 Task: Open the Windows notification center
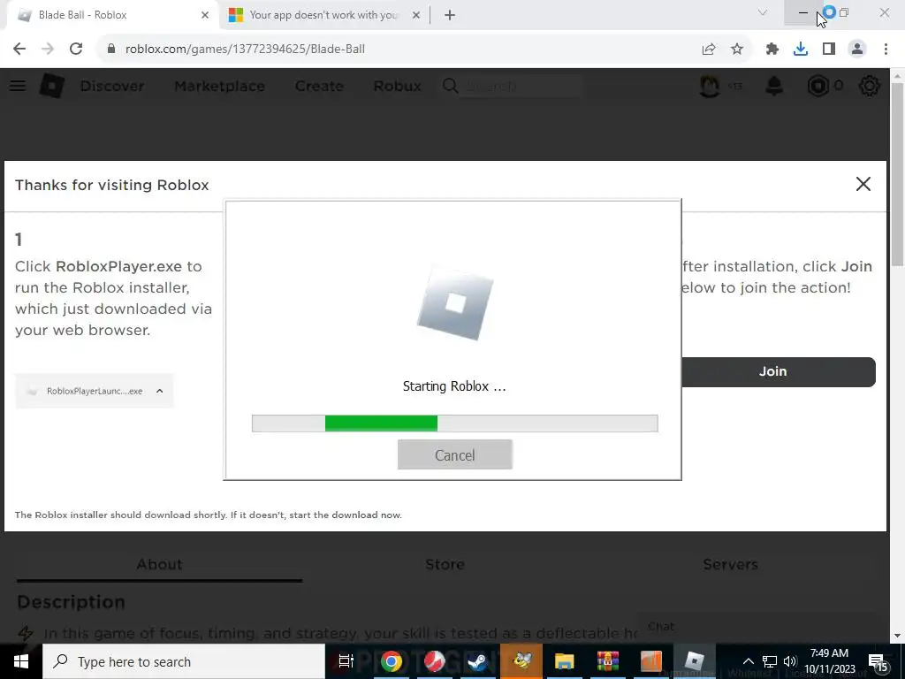pyautogui.click(x=879, y=661)
